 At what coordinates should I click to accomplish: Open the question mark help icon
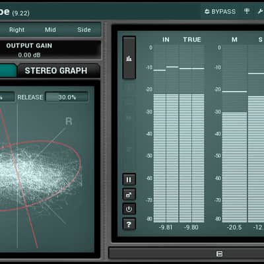coord(129,224)
